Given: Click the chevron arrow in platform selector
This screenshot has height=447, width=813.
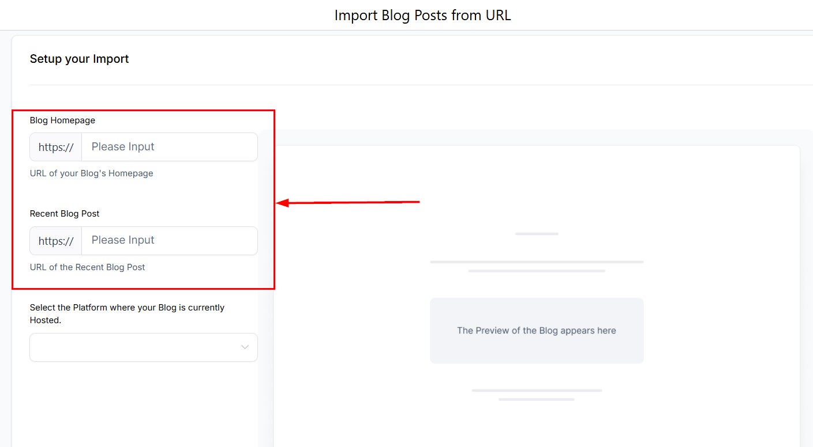Looking at the screenshot, I should [x=245, y=347].
